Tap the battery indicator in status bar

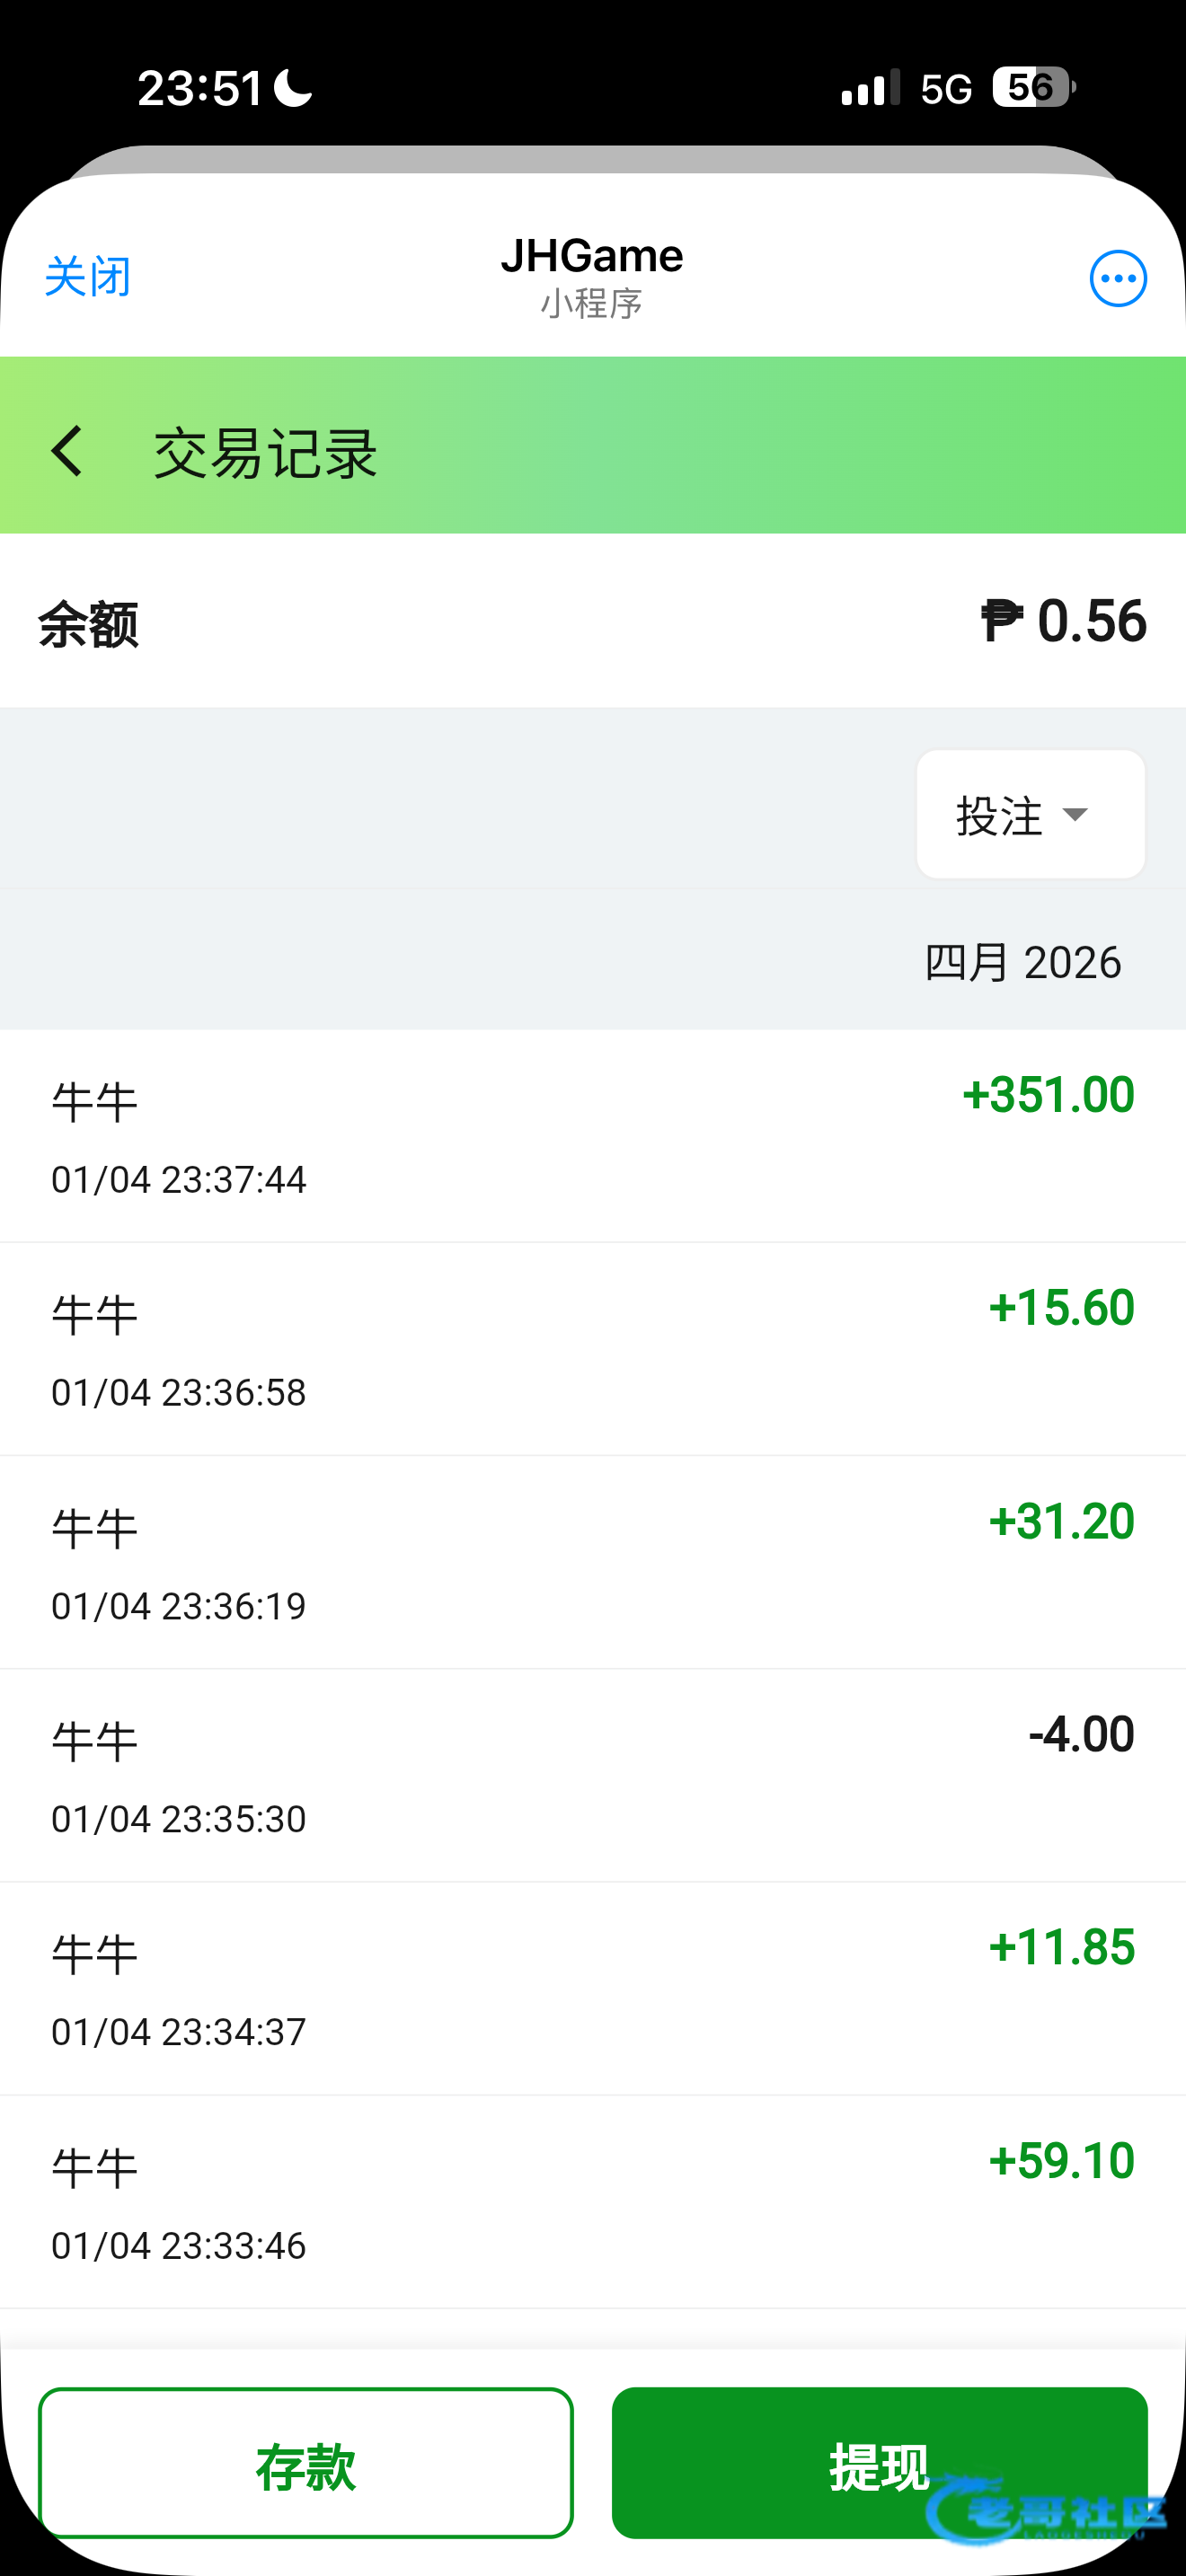pos(1032,88)
